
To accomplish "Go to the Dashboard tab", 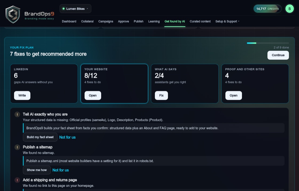I will click(69, 21).
